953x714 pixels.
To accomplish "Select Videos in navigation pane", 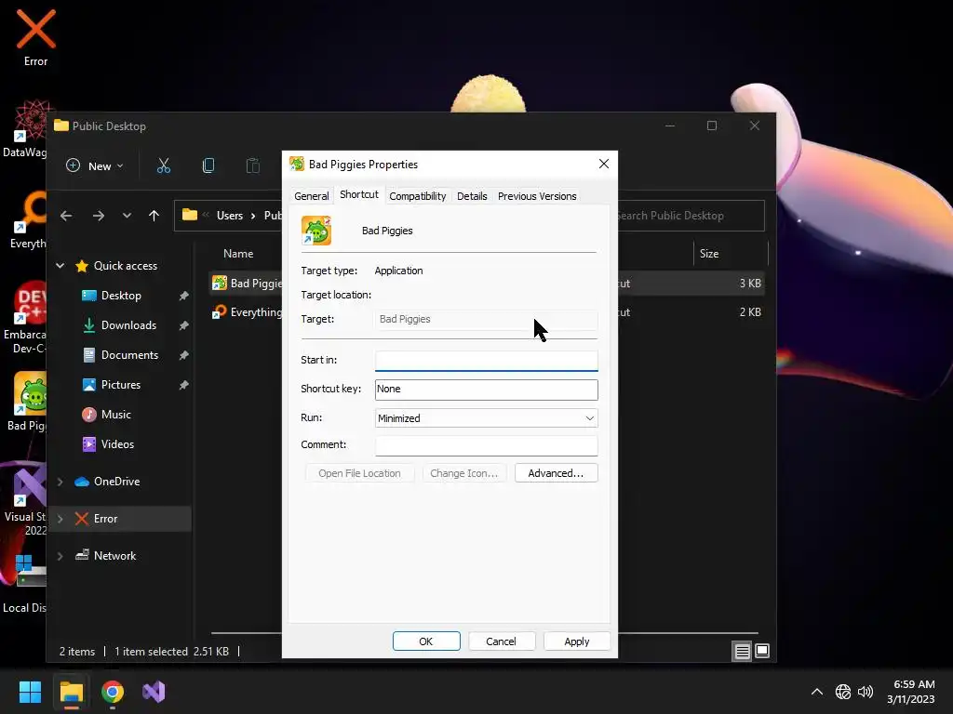I will (117, 444).
